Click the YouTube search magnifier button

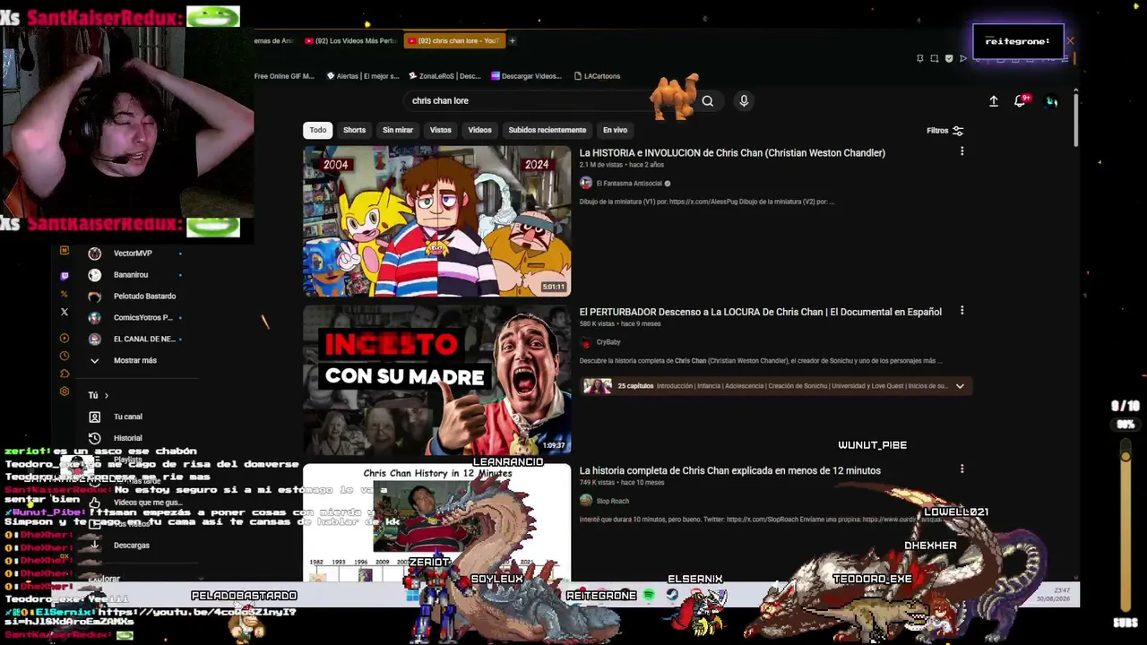click(708, 101)
